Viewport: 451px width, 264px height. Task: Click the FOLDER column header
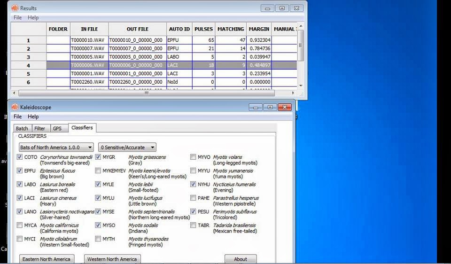click(x=58, y=29)
